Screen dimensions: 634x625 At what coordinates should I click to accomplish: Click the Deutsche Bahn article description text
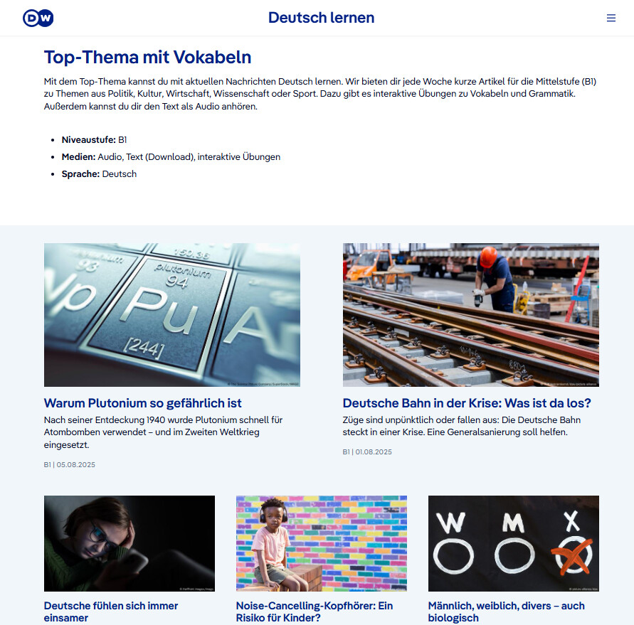[x=462, y=426]
